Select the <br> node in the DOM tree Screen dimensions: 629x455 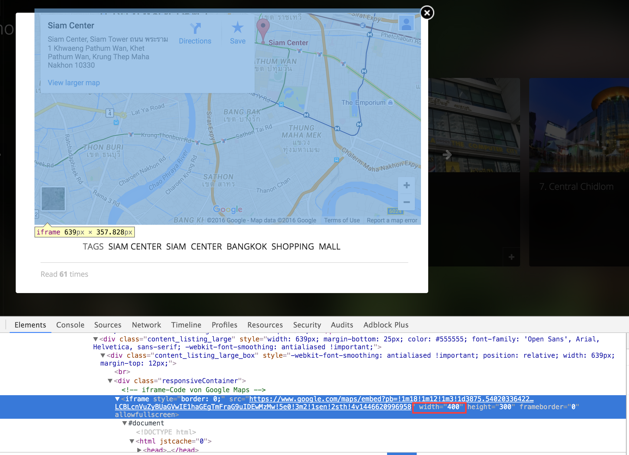click(122, 372)
